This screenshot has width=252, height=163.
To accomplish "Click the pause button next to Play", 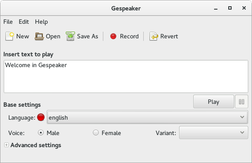I will [242, 102].
